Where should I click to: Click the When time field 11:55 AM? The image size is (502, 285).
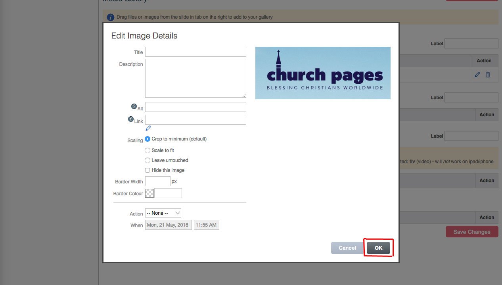[206, 225]
